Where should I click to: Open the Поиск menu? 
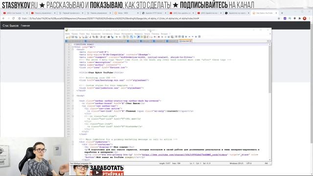click(x=82, y=34)
